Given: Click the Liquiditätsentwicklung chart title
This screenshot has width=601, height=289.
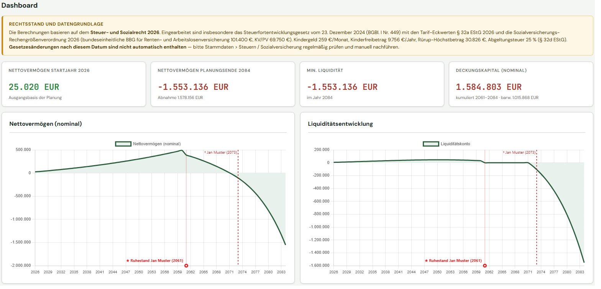Looking at the screenshot, I should click(340, 124).
